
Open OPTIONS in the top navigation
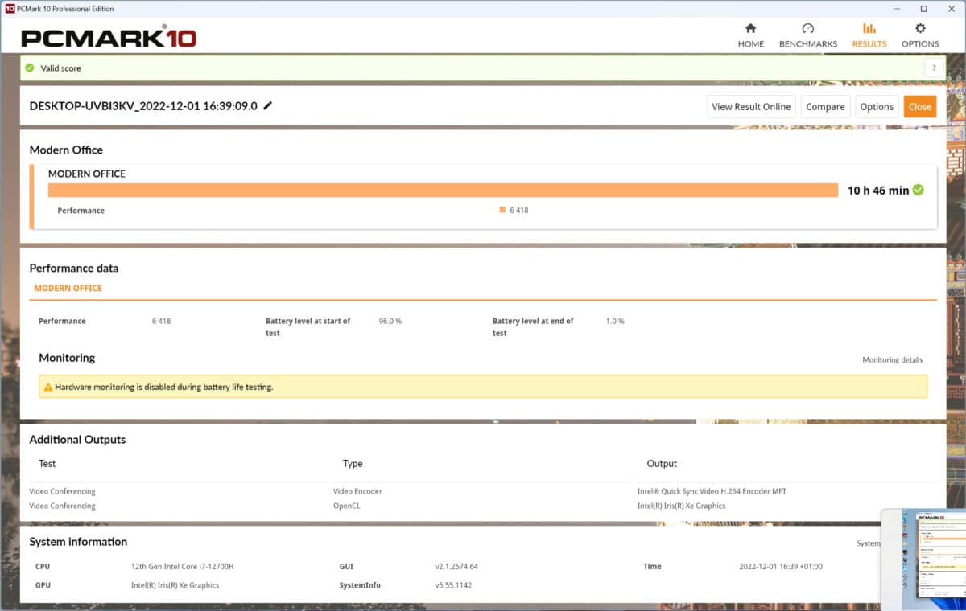tap(920, 35)
